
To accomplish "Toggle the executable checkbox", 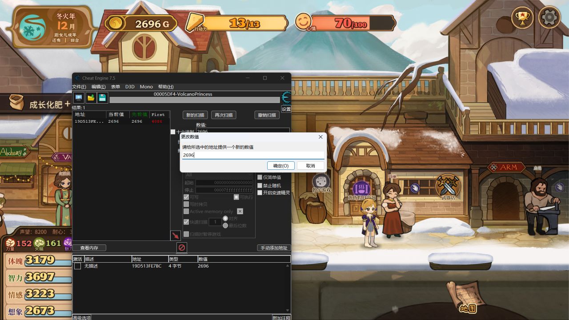I will 236,197.
